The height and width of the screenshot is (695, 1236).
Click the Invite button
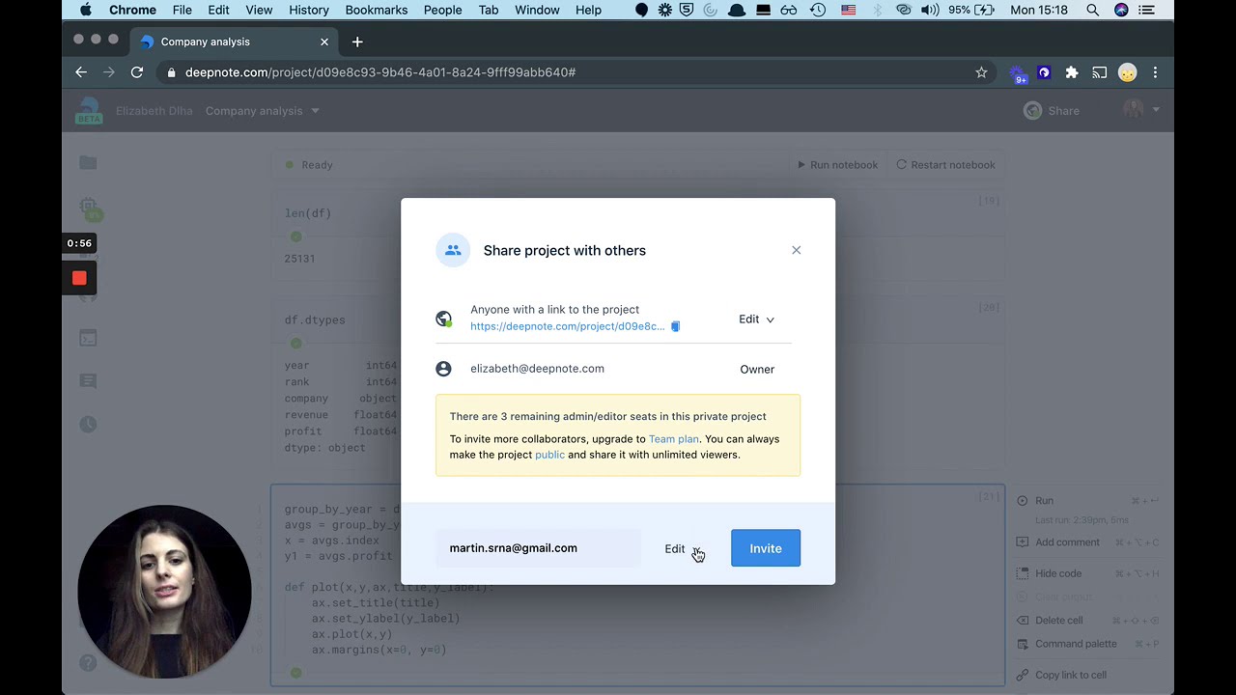766,548
